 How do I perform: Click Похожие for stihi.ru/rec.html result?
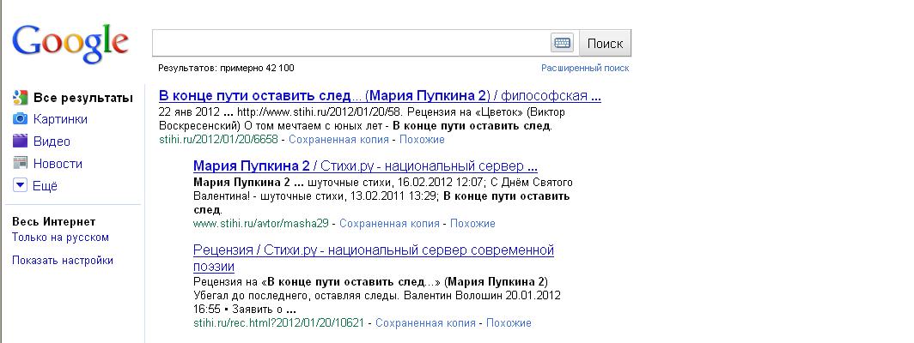[x=509, y=322]
